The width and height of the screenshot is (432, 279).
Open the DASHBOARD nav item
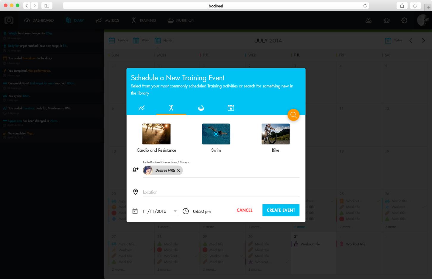click(x=39, y=21)
